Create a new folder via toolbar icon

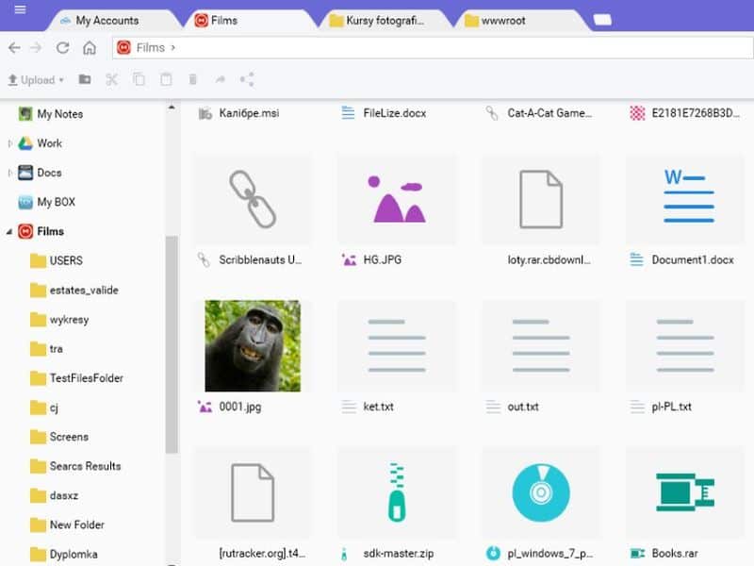[85, 79]
